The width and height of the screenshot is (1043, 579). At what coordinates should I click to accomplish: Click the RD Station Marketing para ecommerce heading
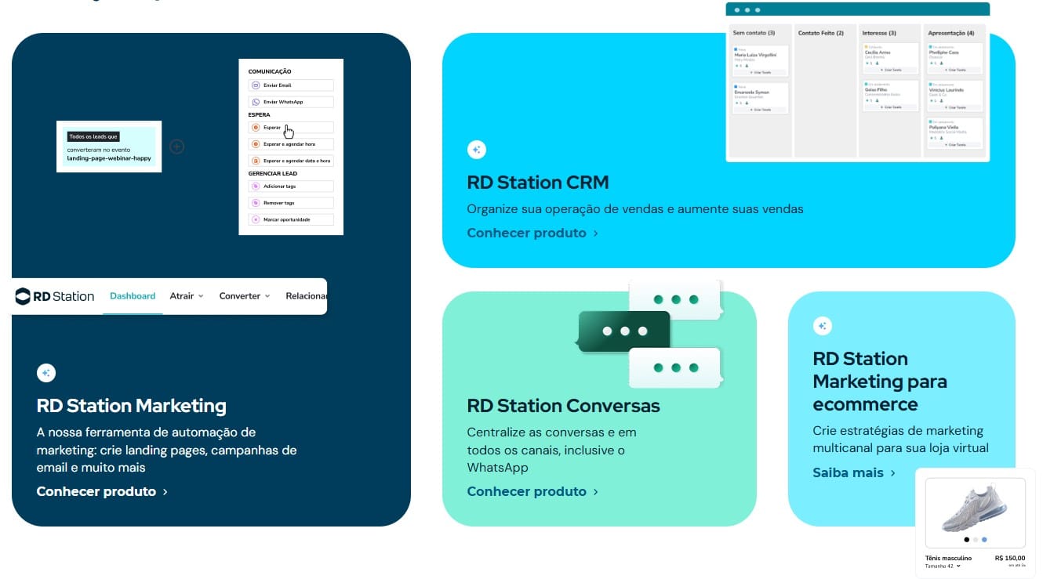880,382
